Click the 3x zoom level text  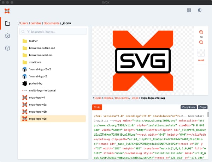click(x=201, y=37)
